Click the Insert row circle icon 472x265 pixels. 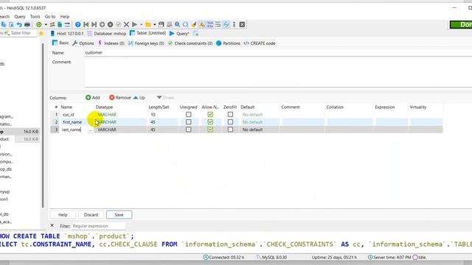pos(102,24)
